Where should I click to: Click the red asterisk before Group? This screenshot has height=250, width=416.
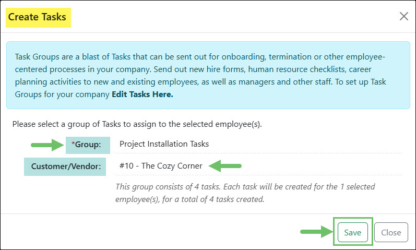click(x=73, y=145)
